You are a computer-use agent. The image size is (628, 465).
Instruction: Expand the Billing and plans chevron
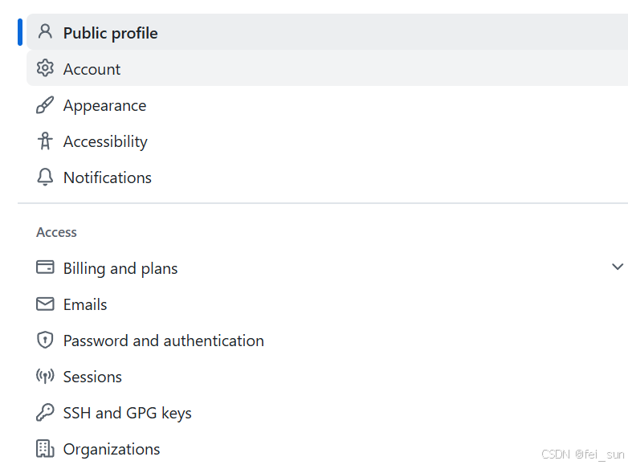(617, 267)
